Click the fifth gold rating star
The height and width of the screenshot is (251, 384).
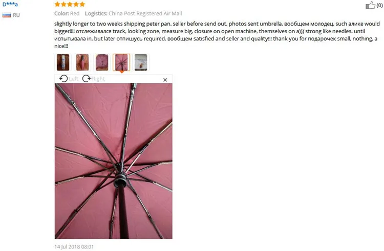(x=82, y=4)
